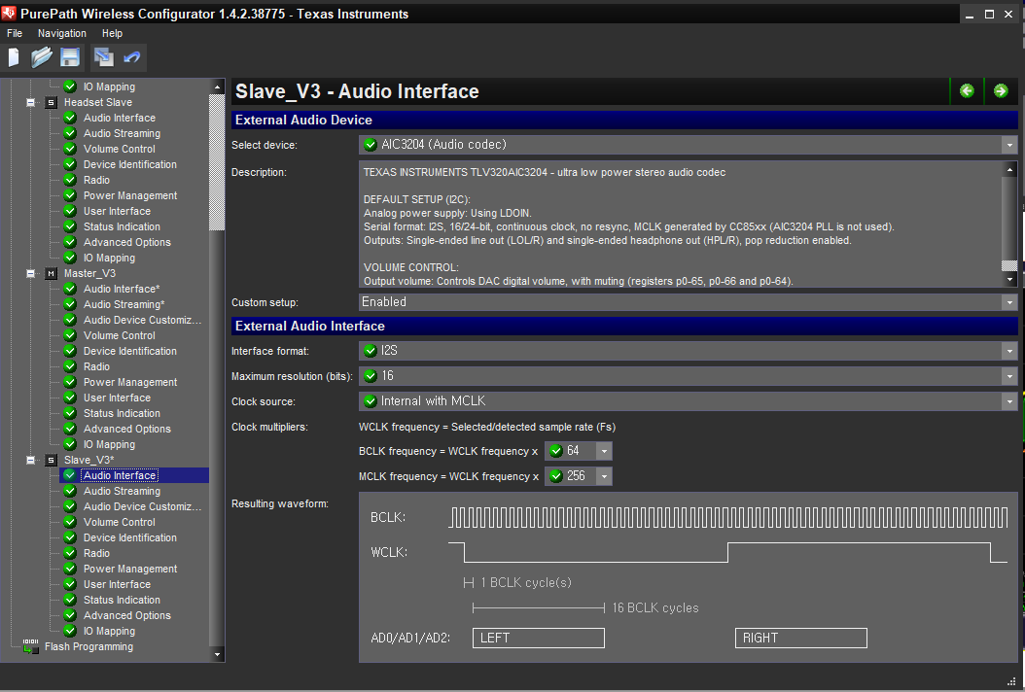Open the Custom setup dropdown
This screenshot has height=692, width=1025.
click(1010, 302)
